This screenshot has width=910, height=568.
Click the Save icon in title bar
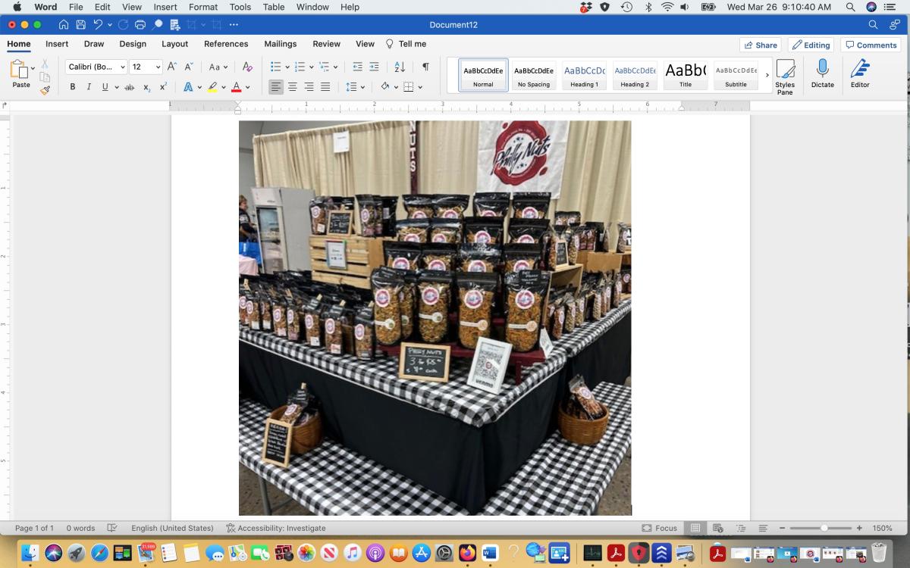[x=80, y=24]
